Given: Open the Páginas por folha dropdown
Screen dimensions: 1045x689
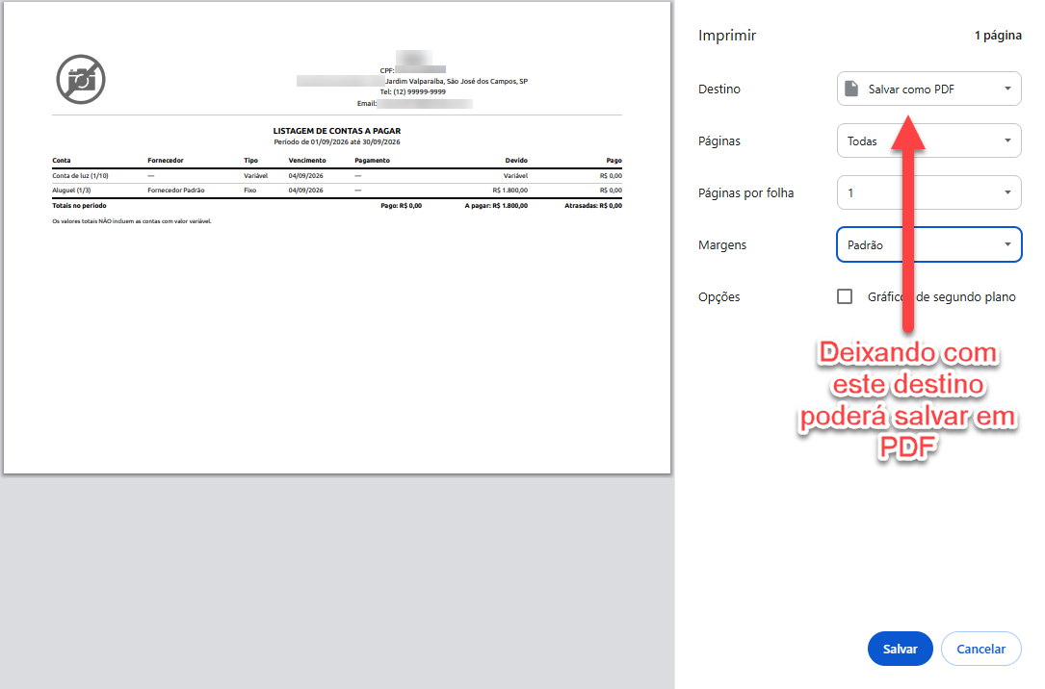Looking at the screenshot, I should click(x=929, y=192).
